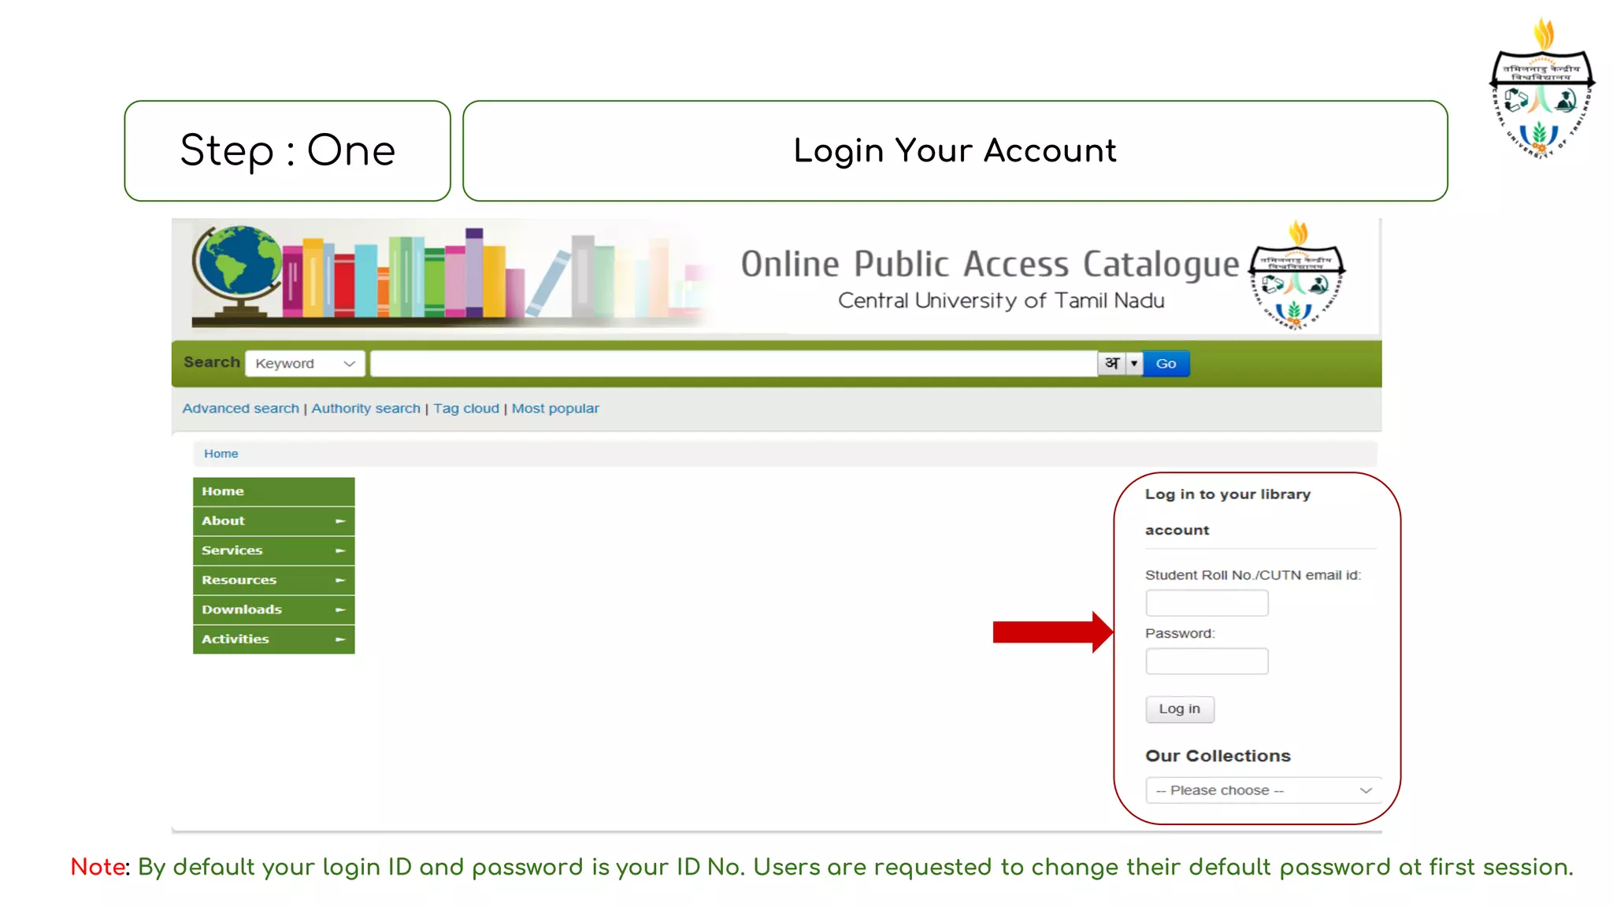Expand the Resources submenu arrow

pyautogui.click(x=340, y=580)
